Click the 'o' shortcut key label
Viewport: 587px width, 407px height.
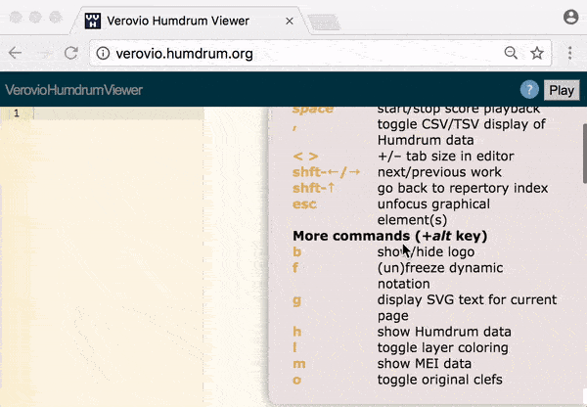pyautogui.click(x=296, y=380)
